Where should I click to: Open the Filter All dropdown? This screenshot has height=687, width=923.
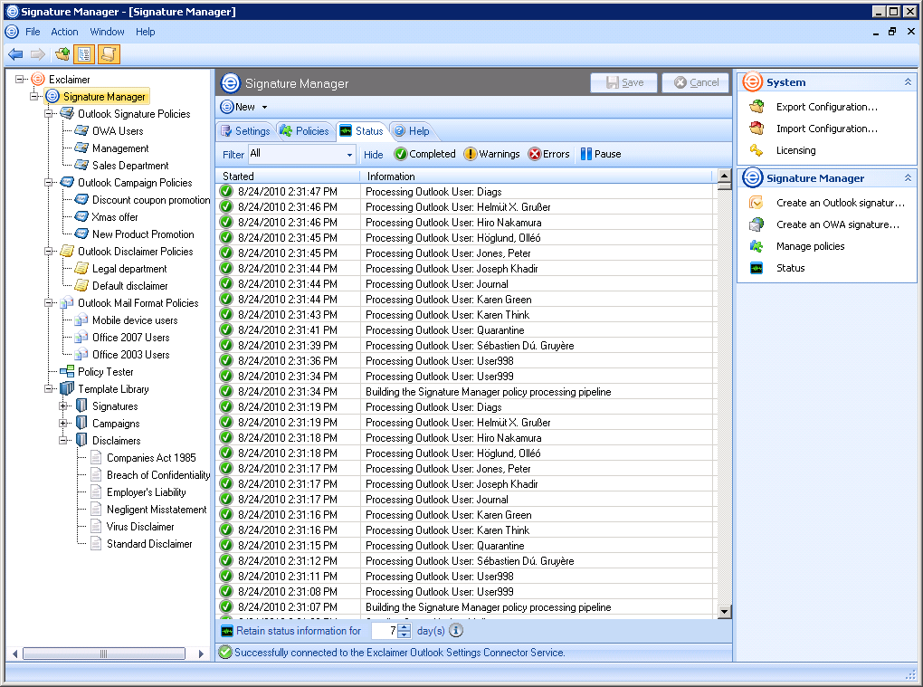click(x=349, y=155)
